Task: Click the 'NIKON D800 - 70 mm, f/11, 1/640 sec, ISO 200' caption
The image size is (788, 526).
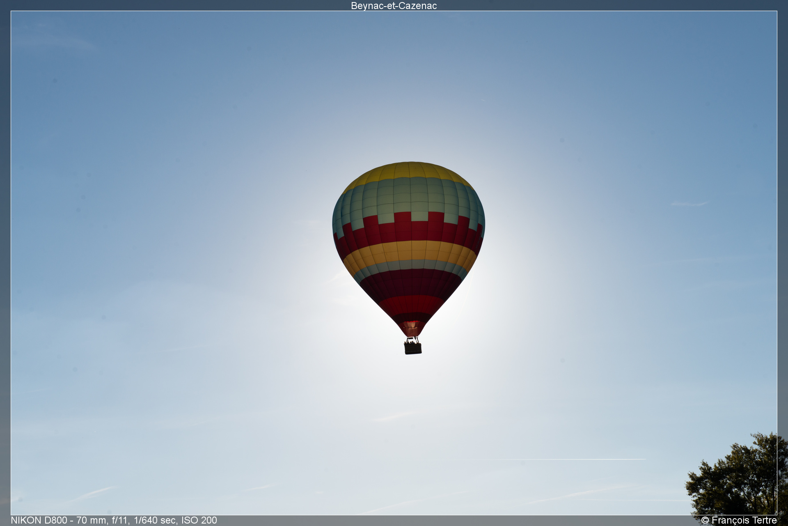Action: click(x=114, y=520)
